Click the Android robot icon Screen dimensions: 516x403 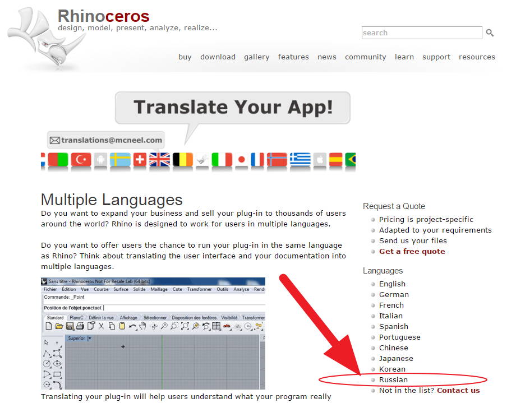pos(100,160)
